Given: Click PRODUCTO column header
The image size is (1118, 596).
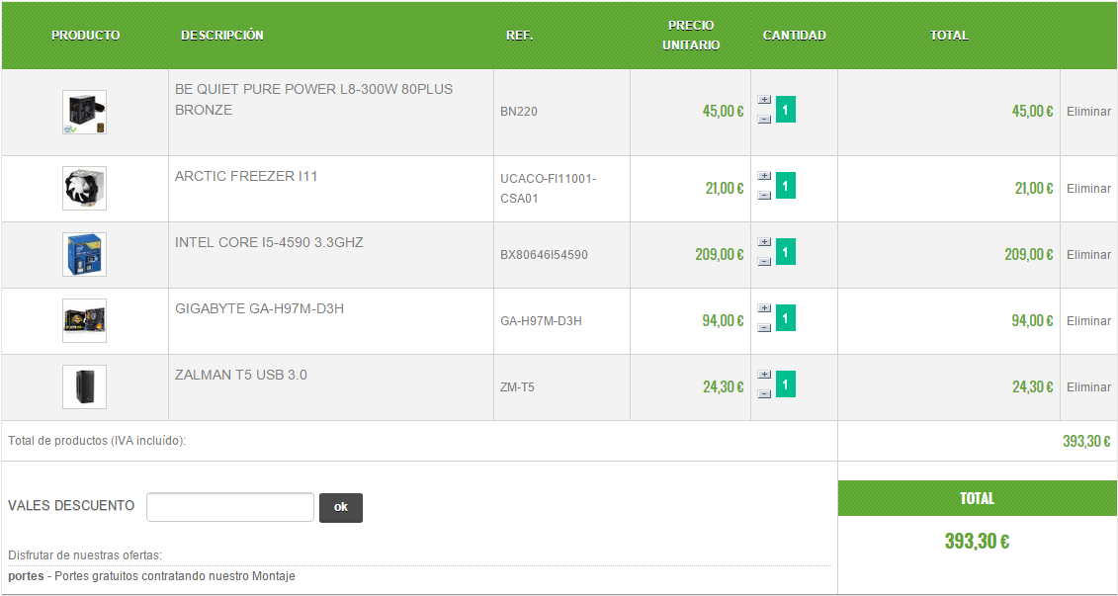Looking at the screenshot, I should pos(86,35).
